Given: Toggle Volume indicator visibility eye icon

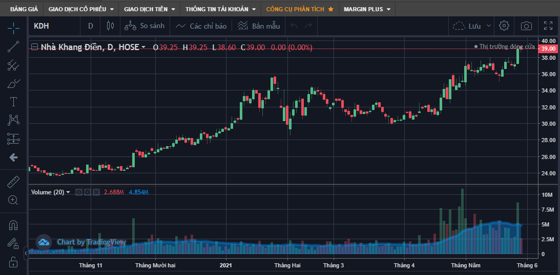Looking at the screenshot, I should coord(78,192).
